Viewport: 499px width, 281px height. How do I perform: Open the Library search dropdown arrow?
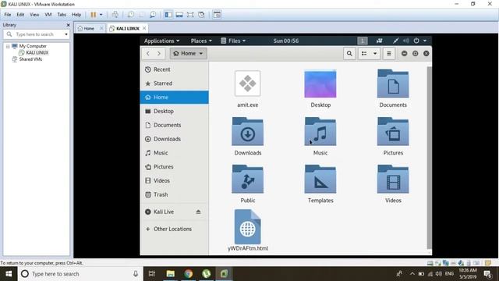point(66,34)
